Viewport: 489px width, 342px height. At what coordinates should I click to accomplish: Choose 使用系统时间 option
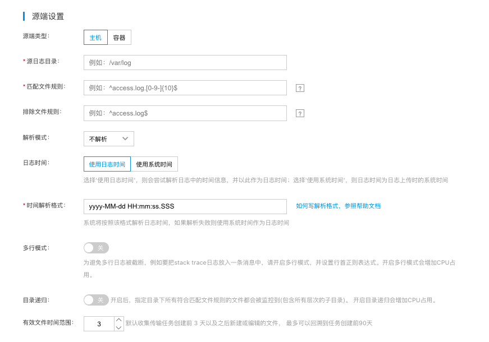tap(154, 164)
